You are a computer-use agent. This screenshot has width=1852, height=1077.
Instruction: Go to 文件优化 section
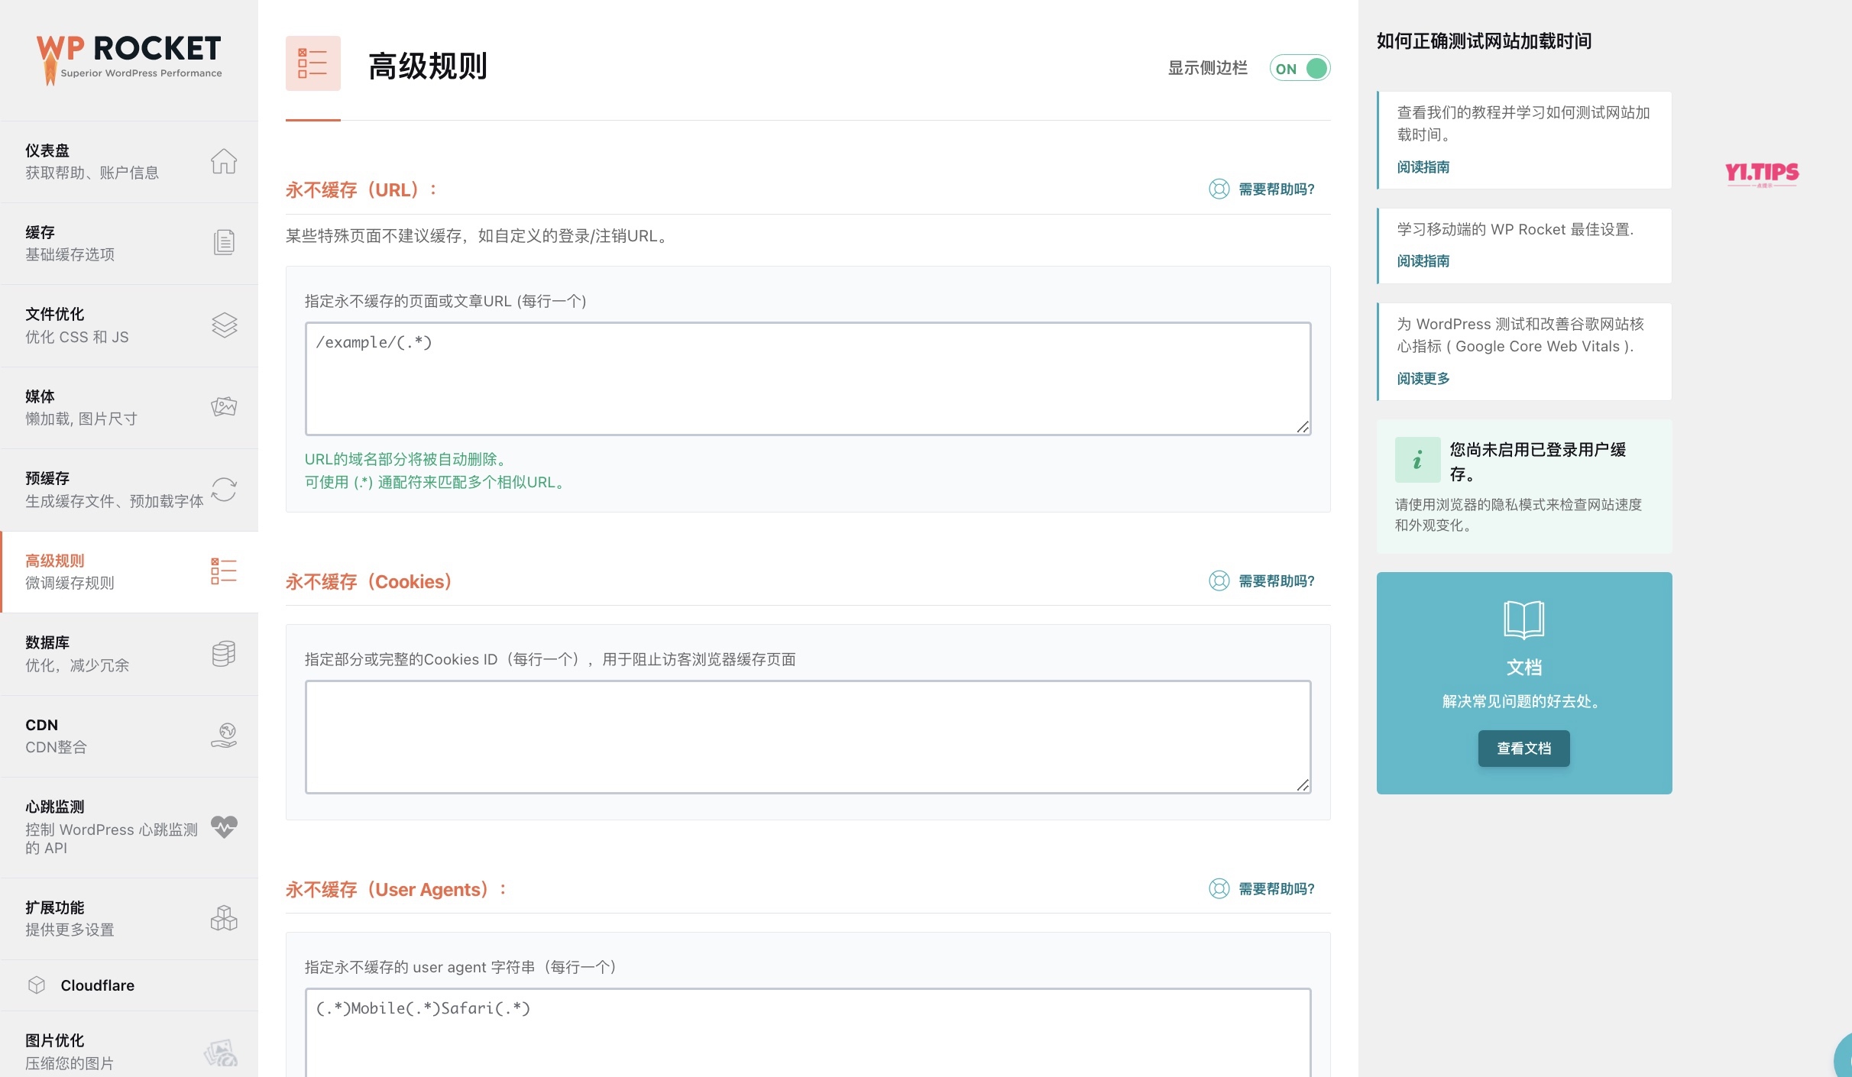[x=129, y=325]
